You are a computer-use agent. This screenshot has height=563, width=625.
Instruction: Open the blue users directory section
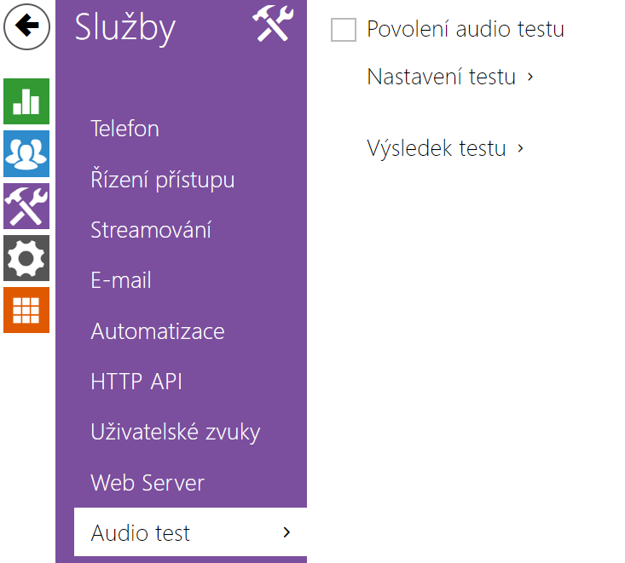point(26,153)
